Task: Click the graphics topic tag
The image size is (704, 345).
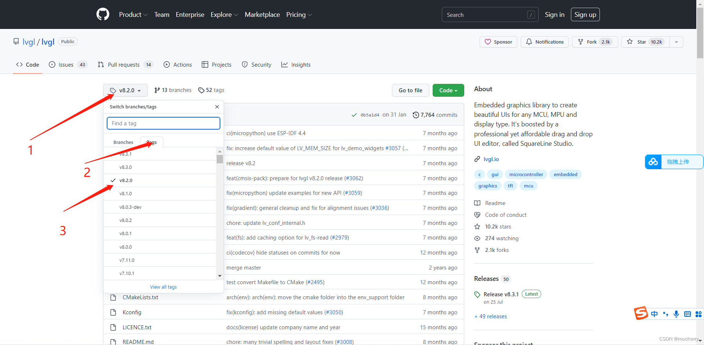Action: (488, 186)
